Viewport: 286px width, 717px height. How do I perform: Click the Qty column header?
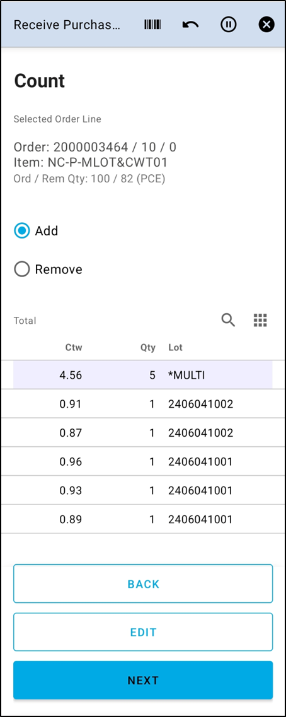[148, 348]
